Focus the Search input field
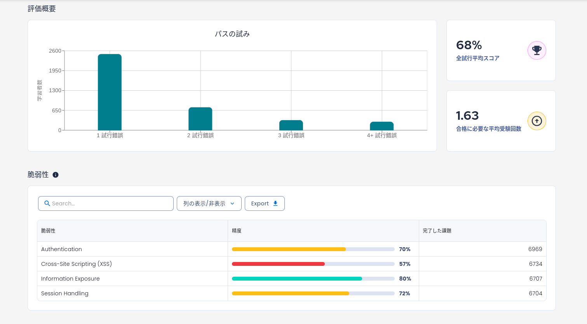 [x=111, y=203]
